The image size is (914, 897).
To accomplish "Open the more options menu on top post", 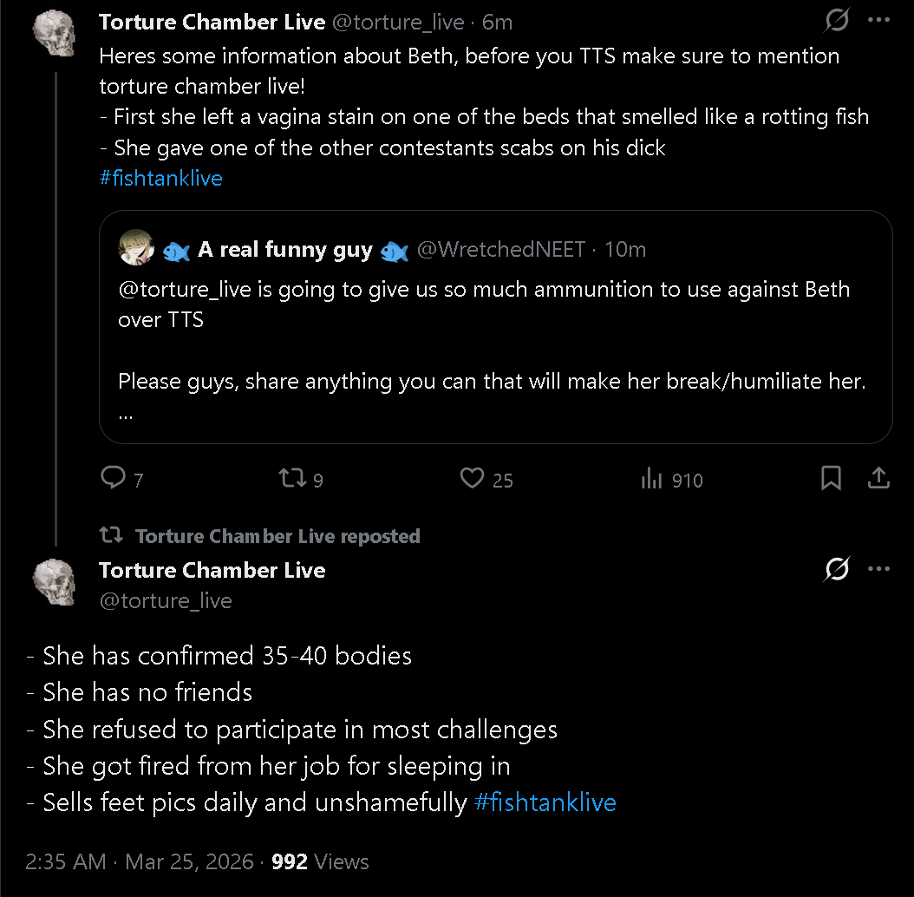I will pos(879,21).
